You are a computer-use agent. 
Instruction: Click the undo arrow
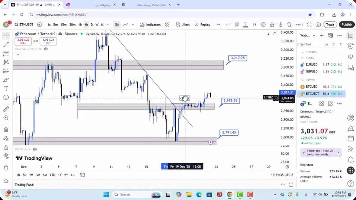(x=219, y=25)
